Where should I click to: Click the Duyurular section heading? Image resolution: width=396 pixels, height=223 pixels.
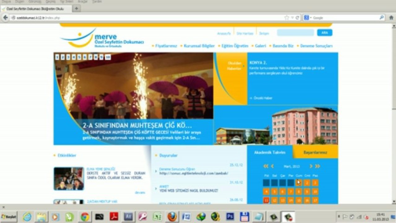[168, 155]
